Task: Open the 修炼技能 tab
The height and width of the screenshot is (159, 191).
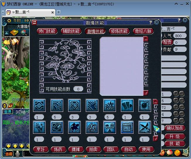Action: (x=119, y=31)
